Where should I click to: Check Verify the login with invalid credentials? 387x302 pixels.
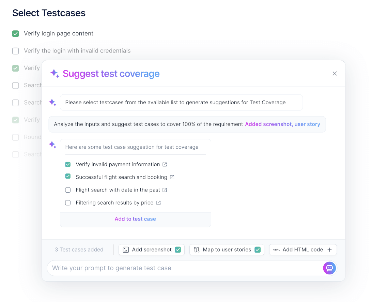(16, 51)
